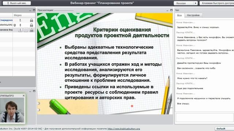Click the mute microphone button in top bar

17,3
